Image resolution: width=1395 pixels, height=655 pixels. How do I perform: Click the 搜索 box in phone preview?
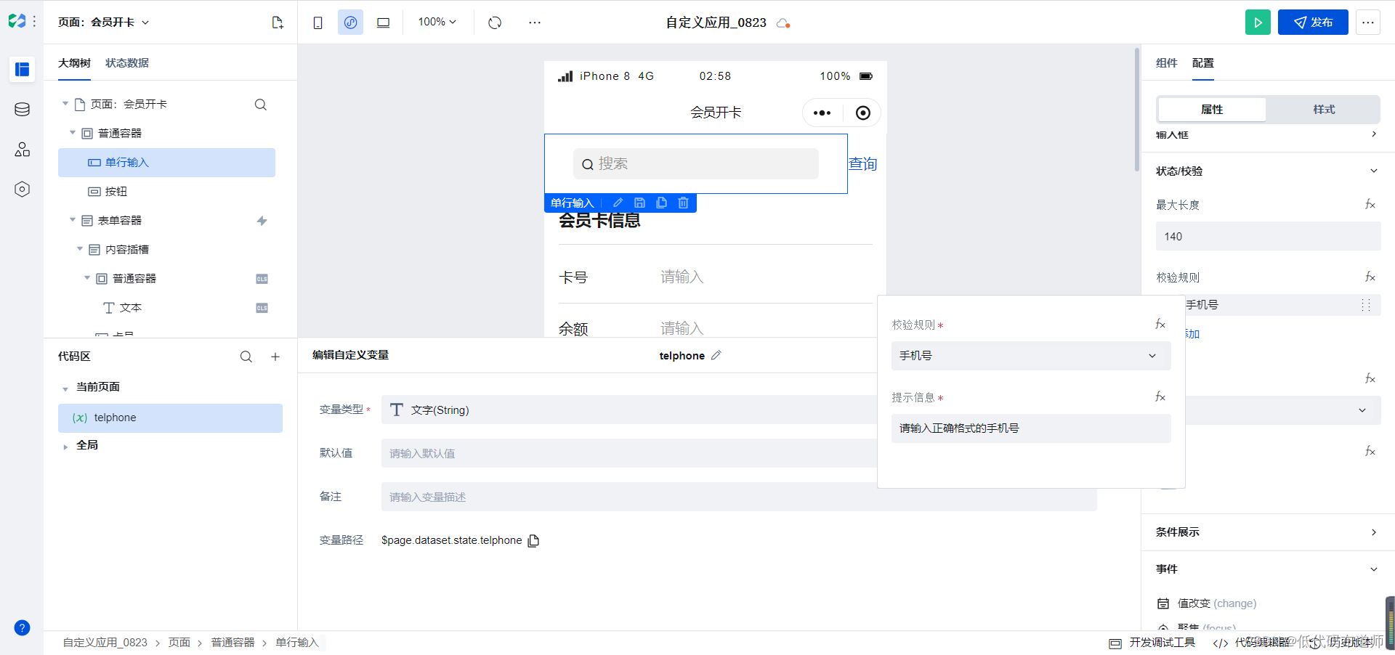696,164
